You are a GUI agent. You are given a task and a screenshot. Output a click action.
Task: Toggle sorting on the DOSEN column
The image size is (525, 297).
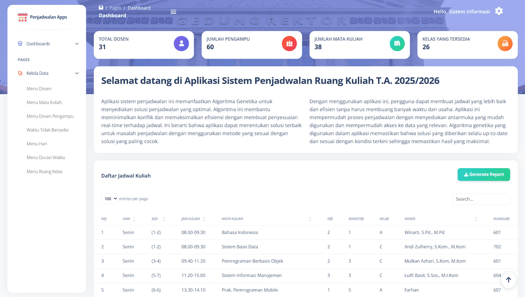(x=476, y=218)
